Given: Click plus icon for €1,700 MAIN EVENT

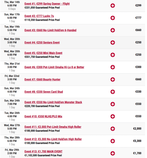Looking at the screenshot, I should point(113,153).
